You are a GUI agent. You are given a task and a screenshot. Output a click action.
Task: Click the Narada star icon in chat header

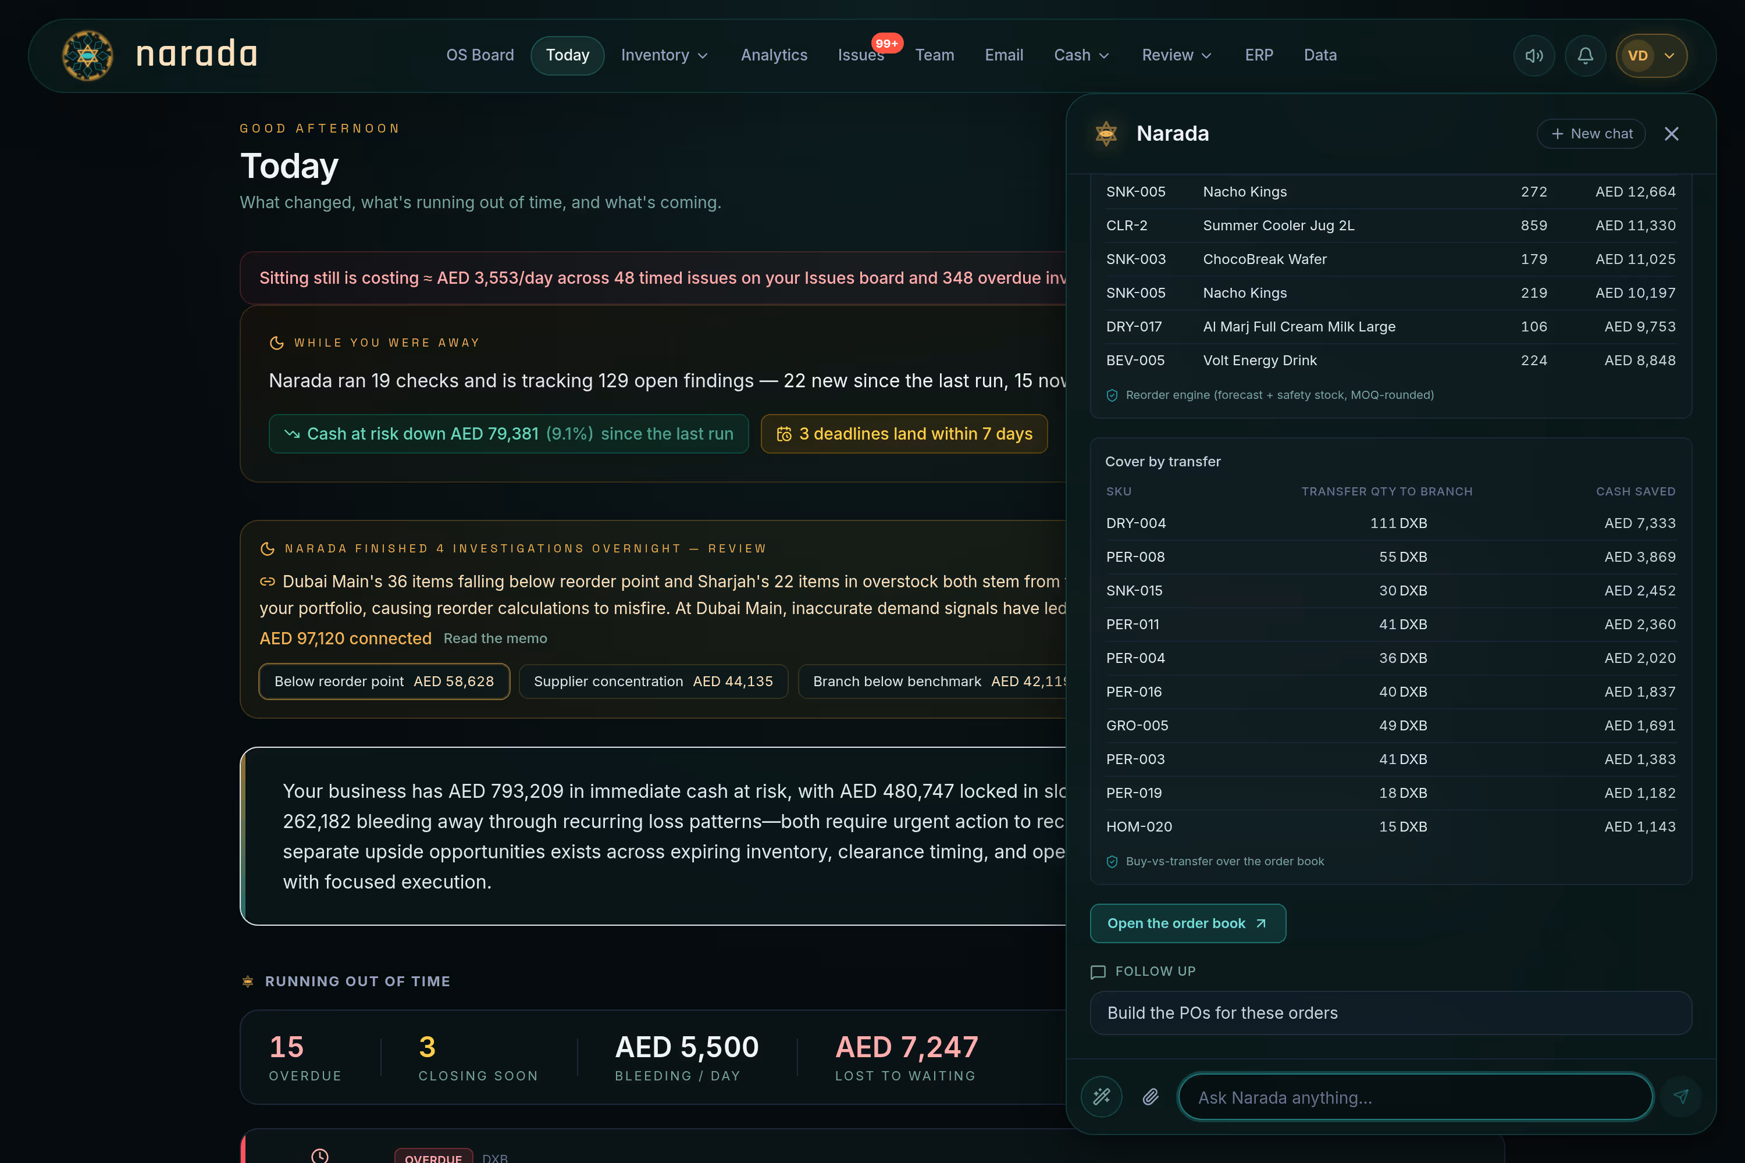[x=1106, y=134]
